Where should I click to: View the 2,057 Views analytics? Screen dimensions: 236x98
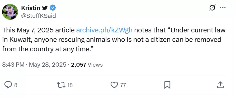pyautogui.click(x=87, y=65)
